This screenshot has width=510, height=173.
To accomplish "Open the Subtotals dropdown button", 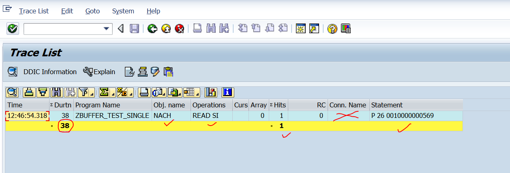I will tap(124, 92).
